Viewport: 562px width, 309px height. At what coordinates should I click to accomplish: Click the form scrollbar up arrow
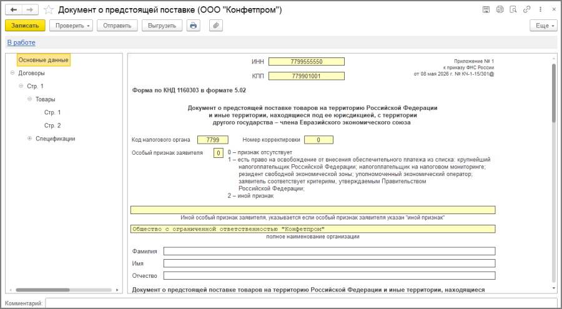coord(554,58)
